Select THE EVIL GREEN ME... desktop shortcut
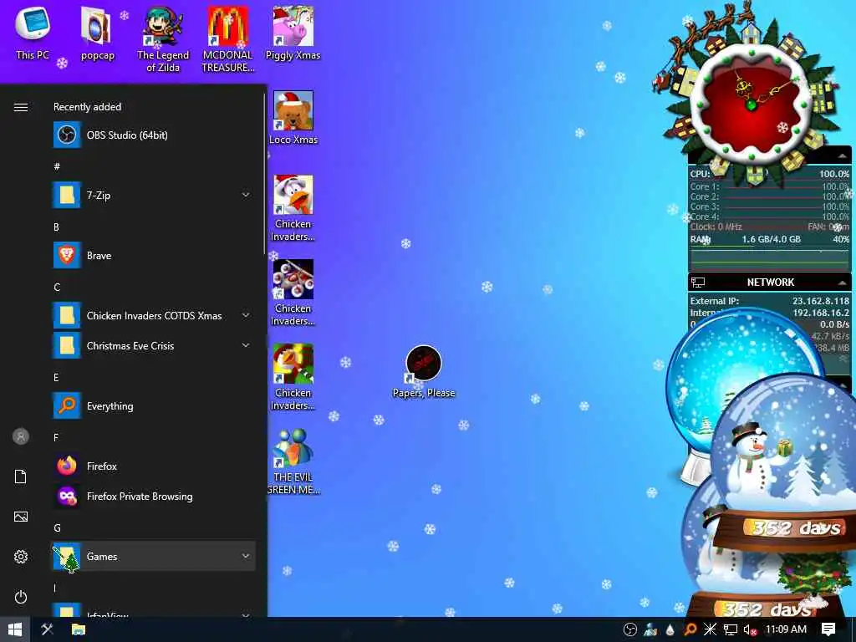 [x=293, y=461]
